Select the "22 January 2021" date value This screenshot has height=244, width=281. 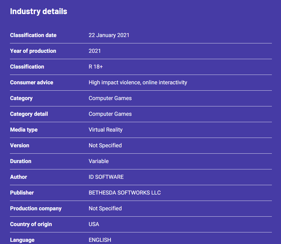tap(109, 35)
